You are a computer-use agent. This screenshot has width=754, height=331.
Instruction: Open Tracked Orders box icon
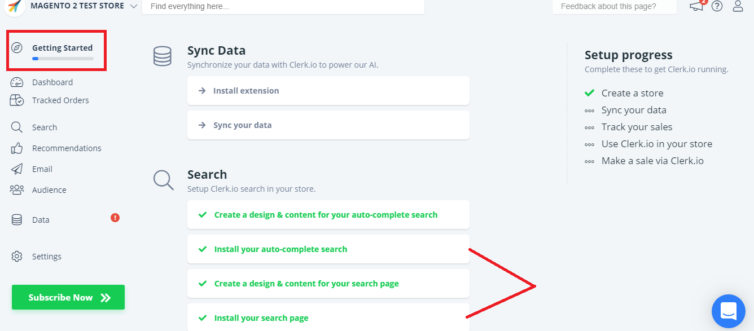pos(17,100)
